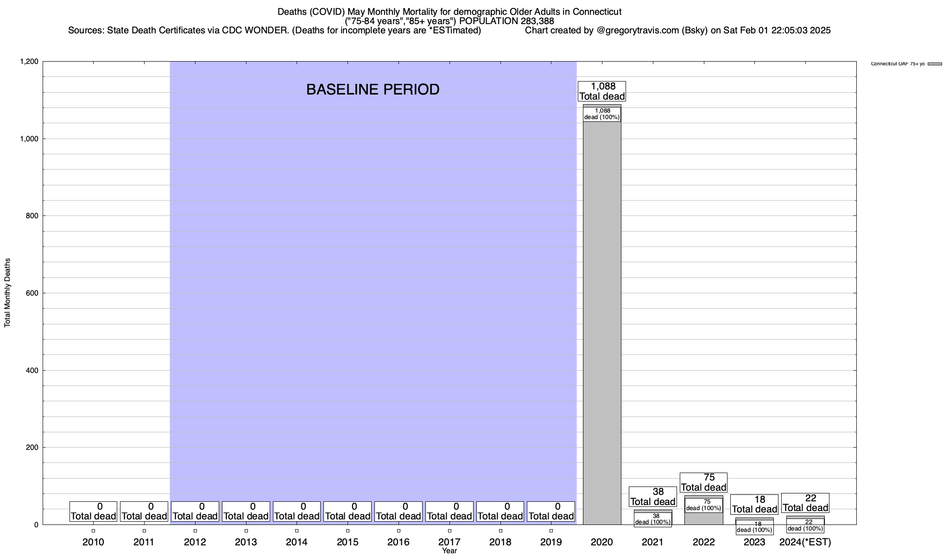
Task: Click the 18 Total dead label
Action: pyautogui.click(x=754, y=505)
